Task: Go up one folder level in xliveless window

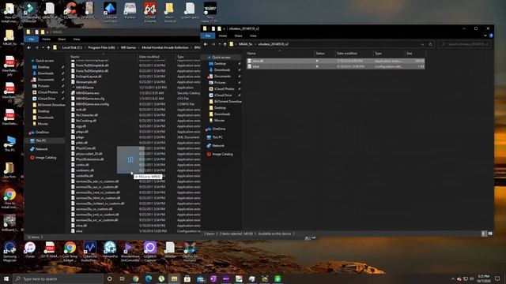Action: [225, 44]
